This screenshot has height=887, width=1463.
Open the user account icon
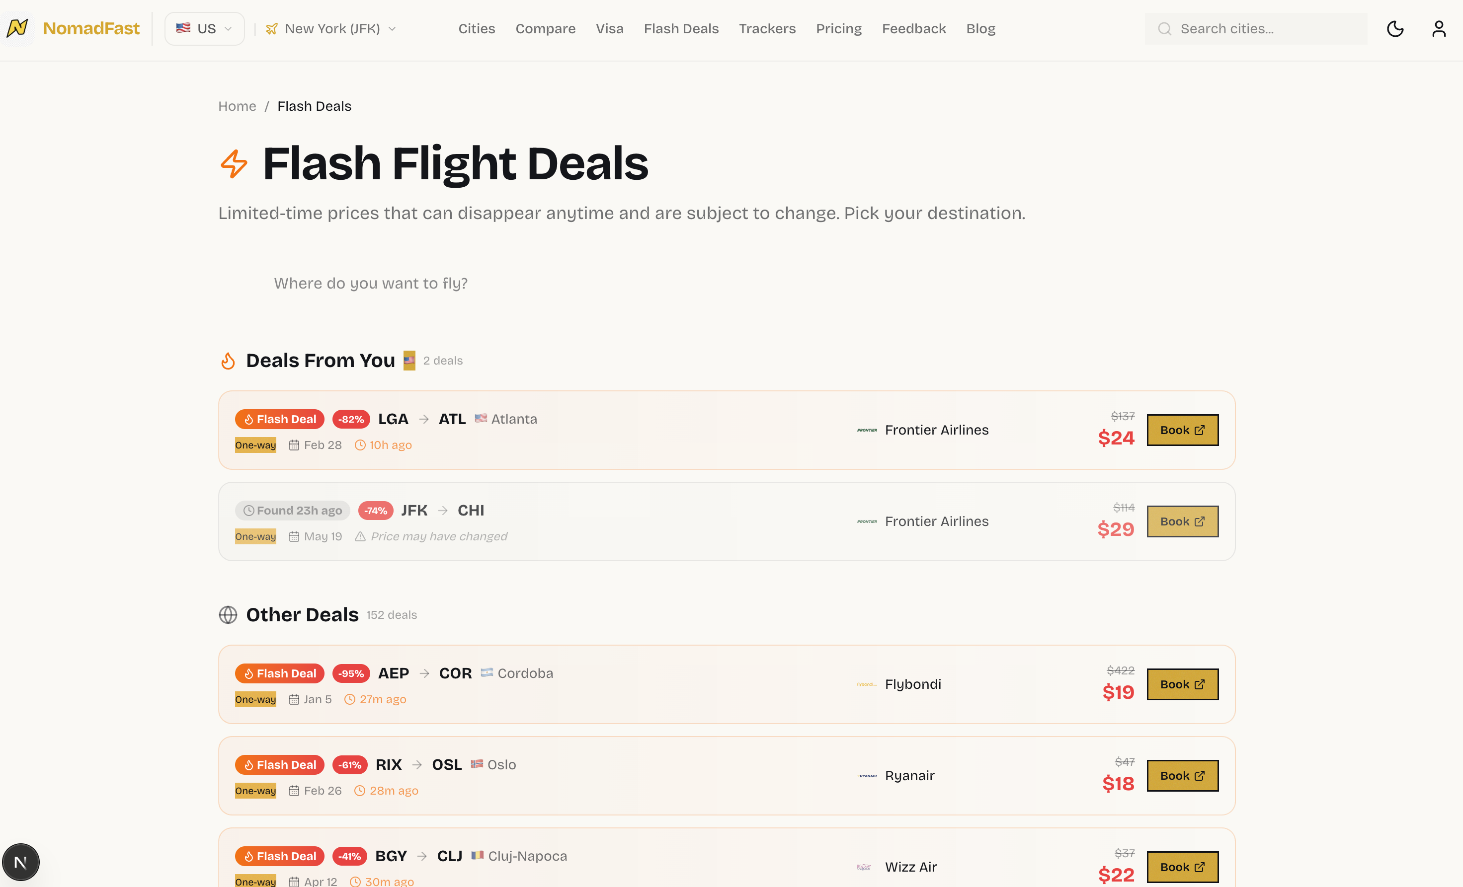tap(1439, 28)
